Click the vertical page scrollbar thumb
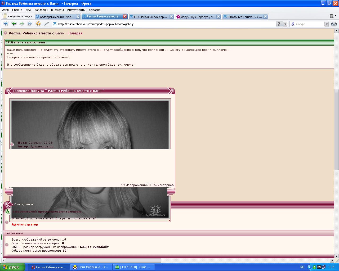Viewport: 339px width, 271px height. click(x=337, y=129)
